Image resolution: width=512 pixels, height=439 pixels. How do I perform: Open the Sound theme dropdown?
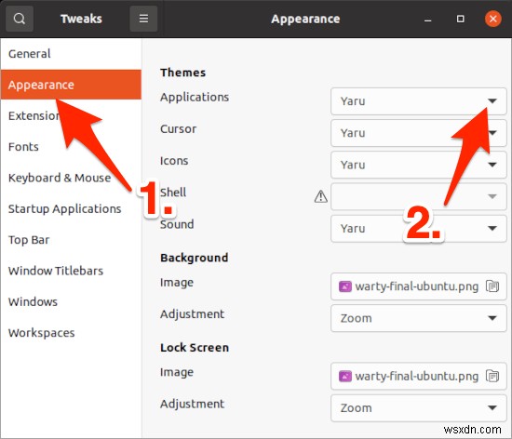419,228
